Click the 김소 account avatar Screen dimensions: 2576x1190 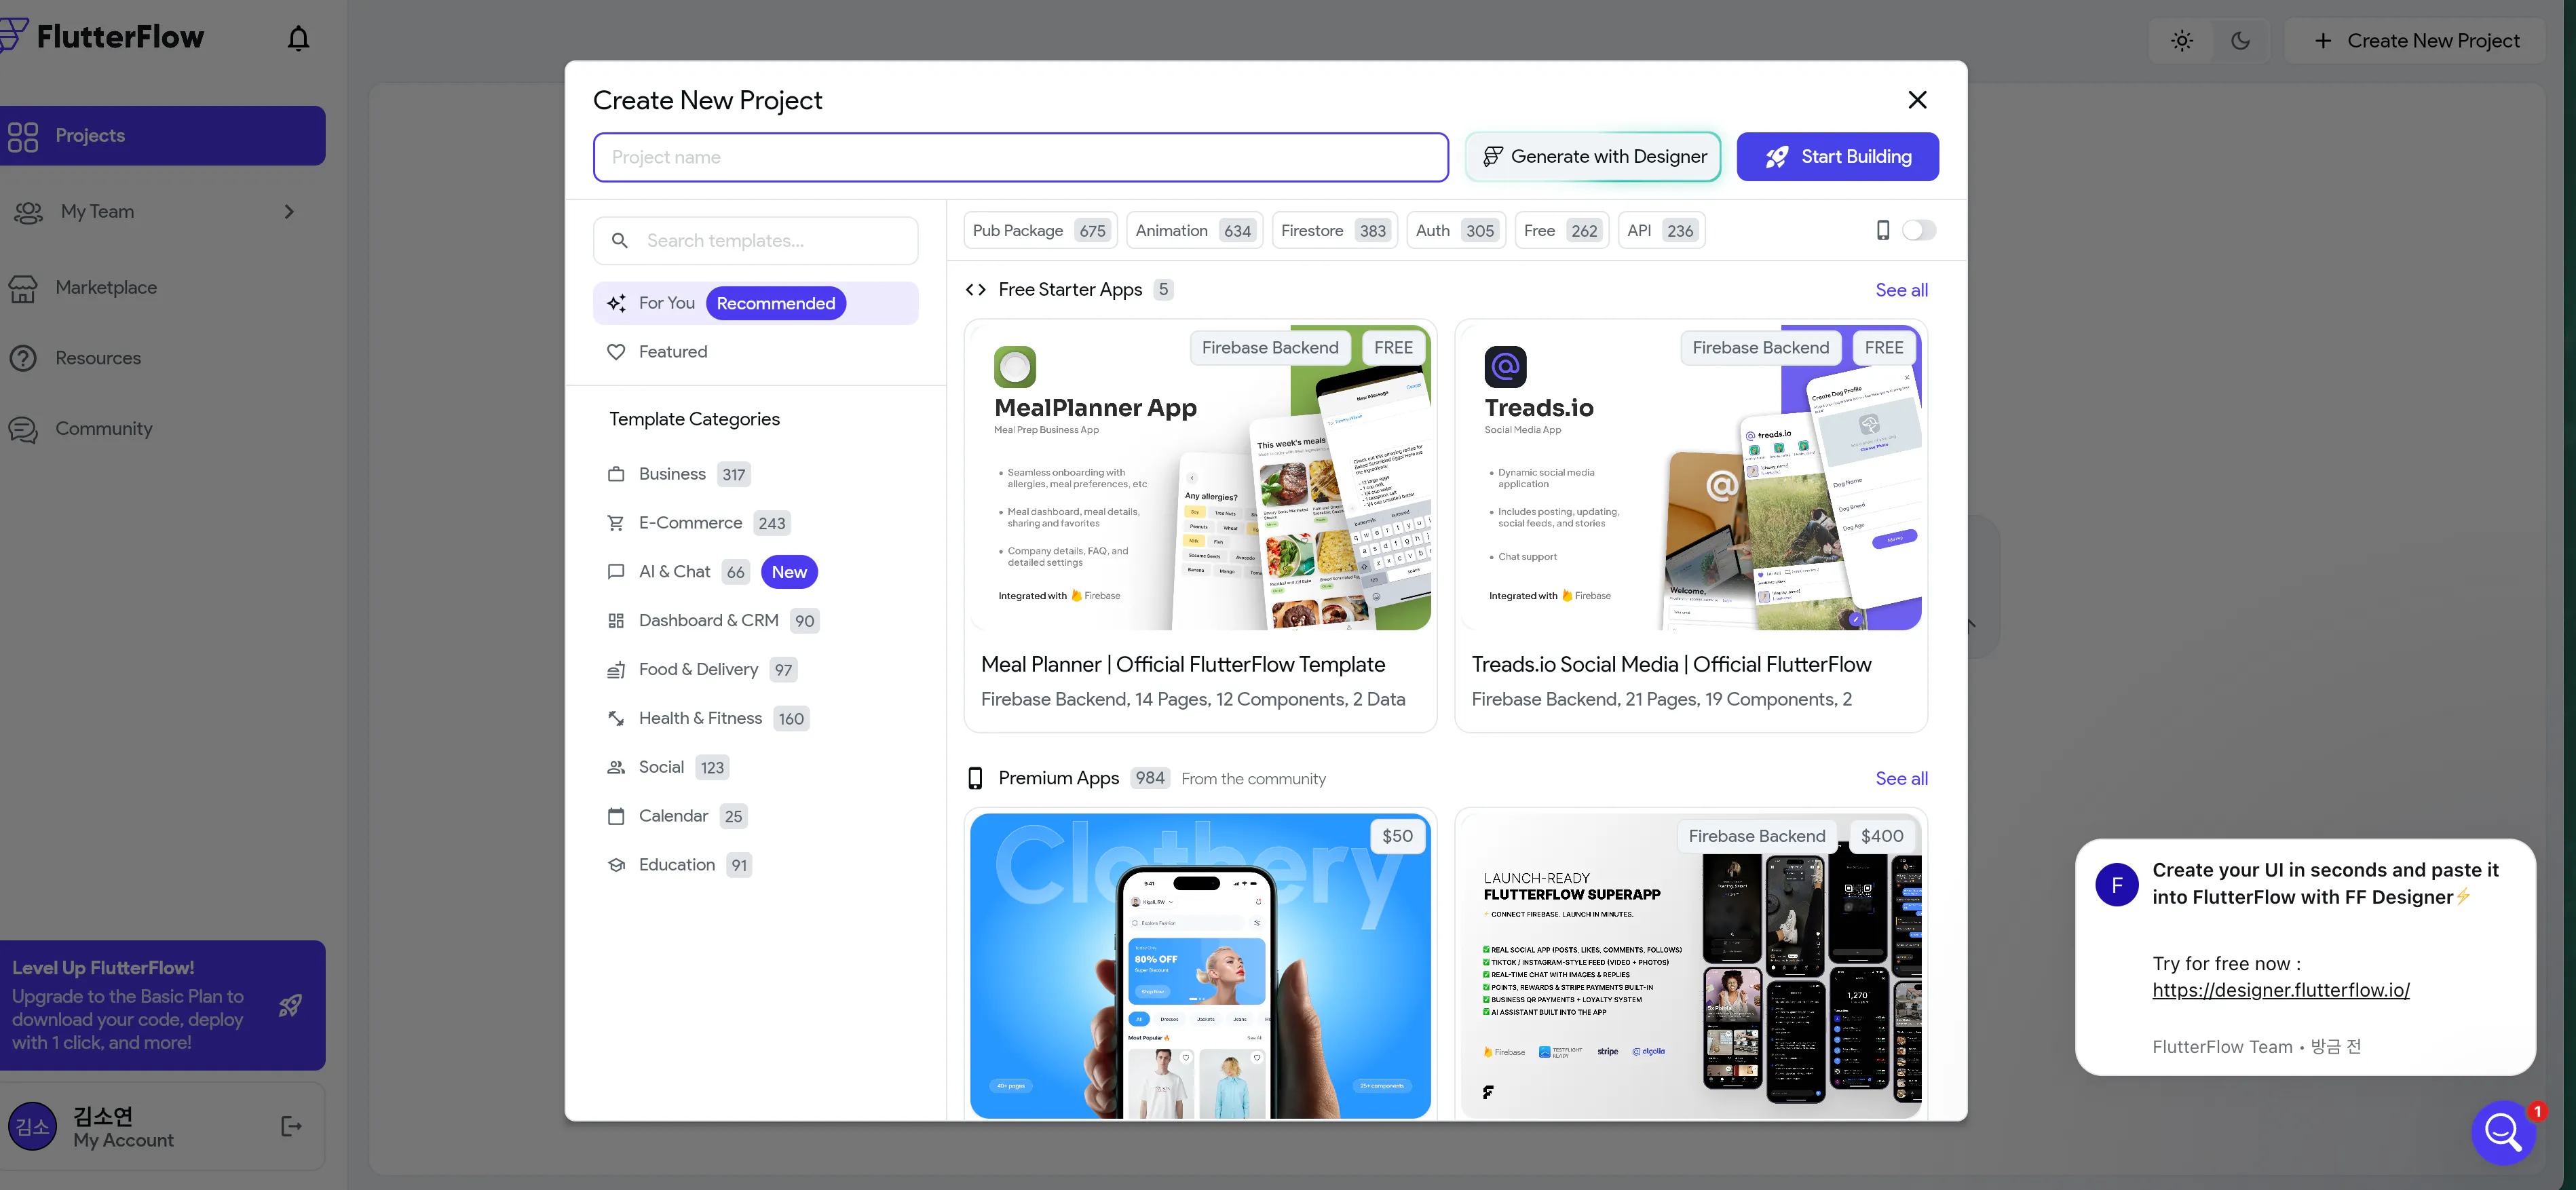32,1127
